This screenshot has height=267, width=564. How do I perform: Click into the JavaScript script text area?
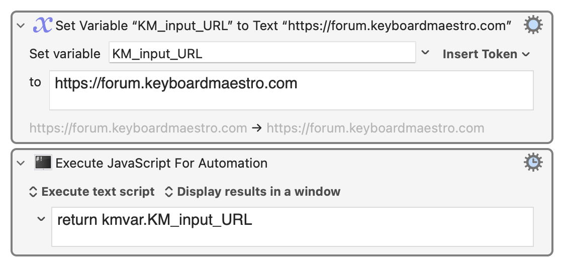coord(293,227)
